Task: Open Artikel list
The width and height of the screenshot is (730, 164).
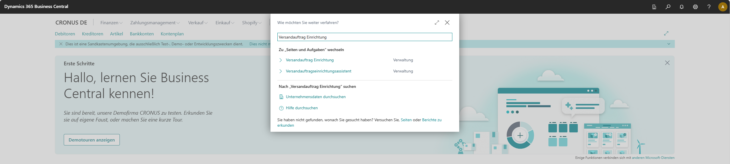Action: tap(116, 34)
